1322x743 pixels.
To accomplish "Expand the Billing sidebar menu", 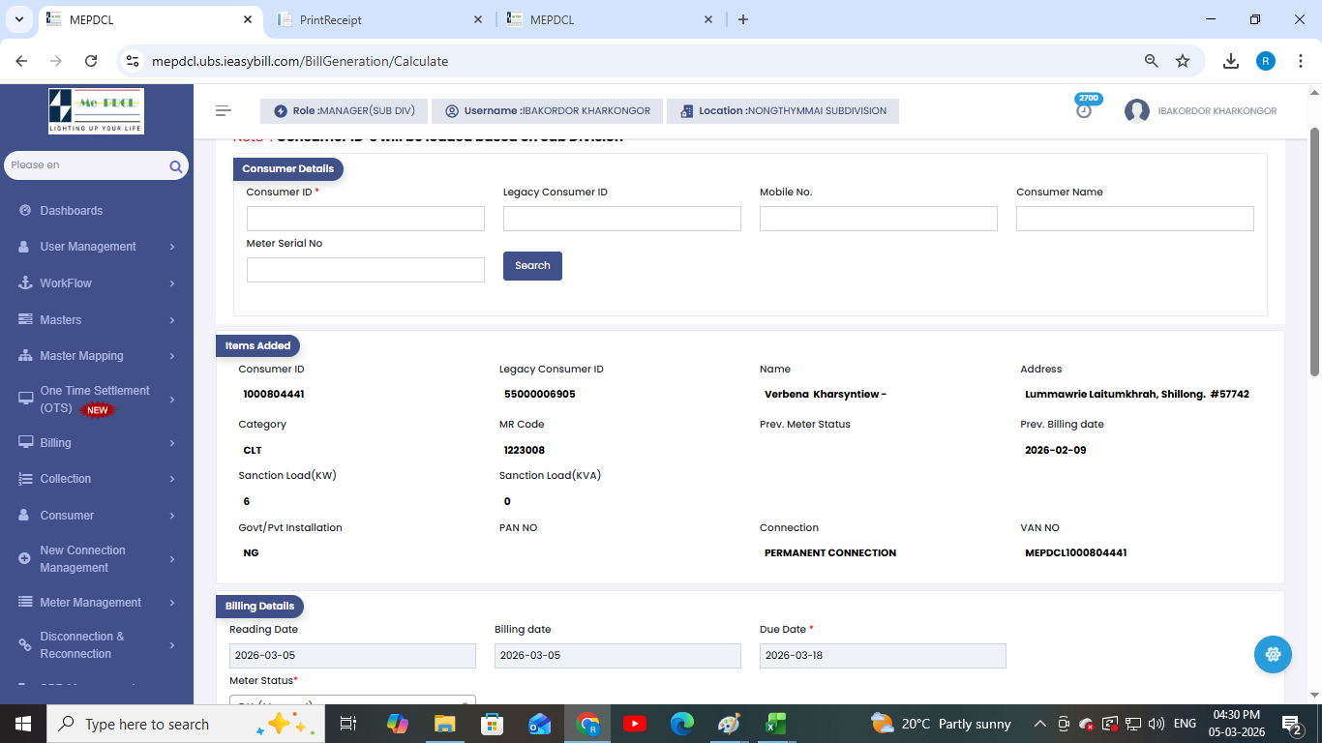I will pyautogui.click(x=96, y=443).
